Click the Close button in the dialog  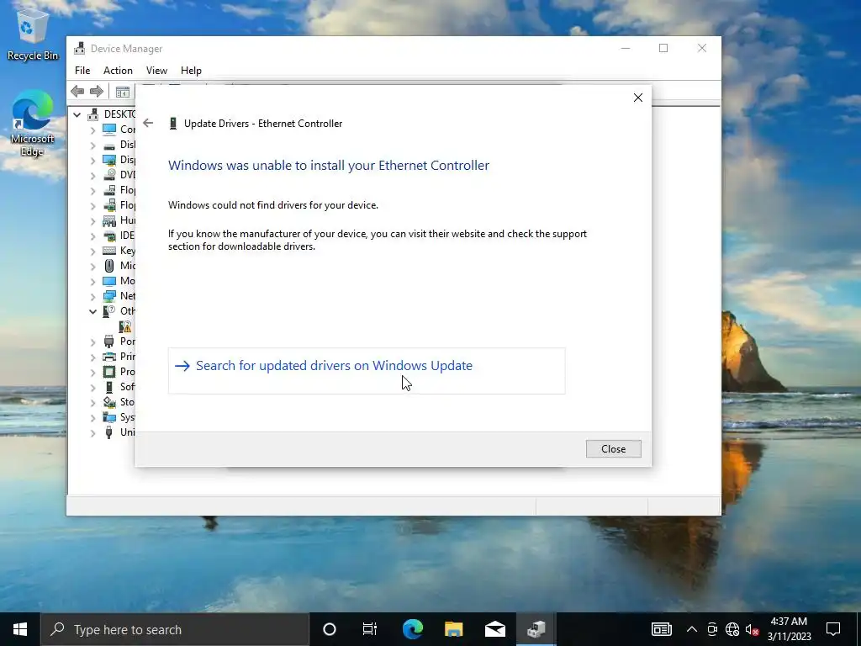point(613,449)
